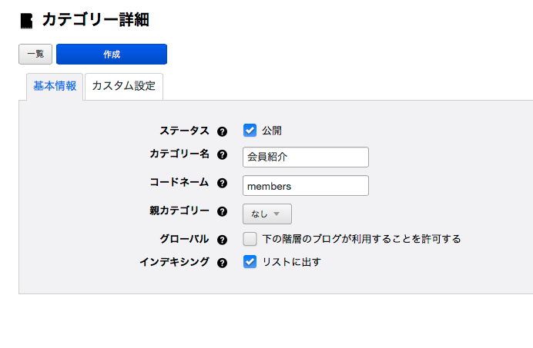Click the カテゴリー名 field containing 会員紹介

click(305, 157)
